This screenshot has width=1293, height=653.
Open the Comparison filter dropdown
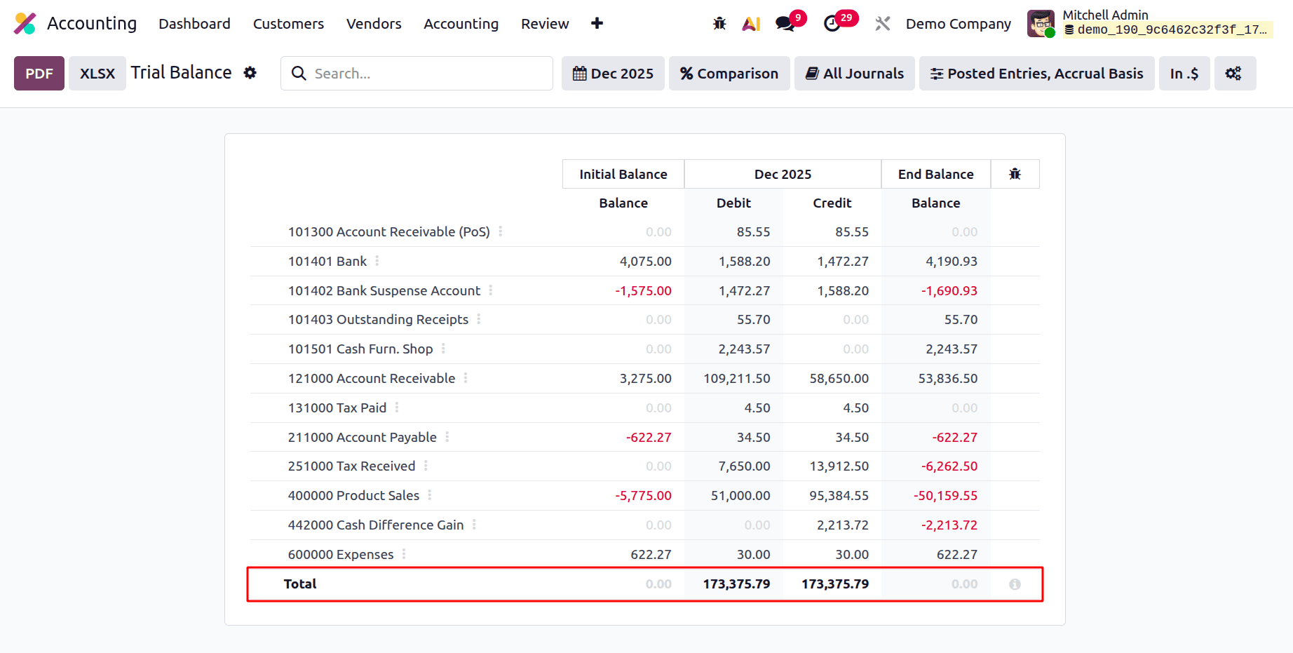(729, 74)
